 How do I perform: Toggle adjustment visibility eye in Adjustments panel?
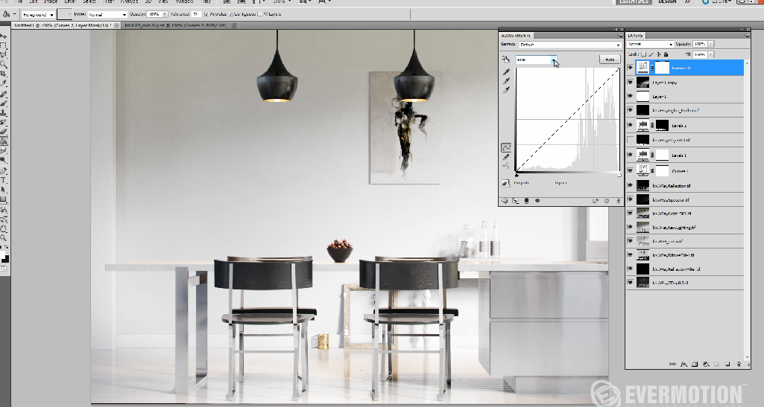point(538,201)
